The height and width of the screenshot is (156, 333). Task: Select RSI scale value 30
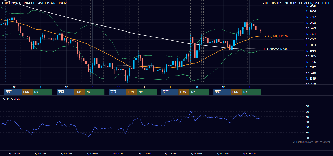pos(307,133)
